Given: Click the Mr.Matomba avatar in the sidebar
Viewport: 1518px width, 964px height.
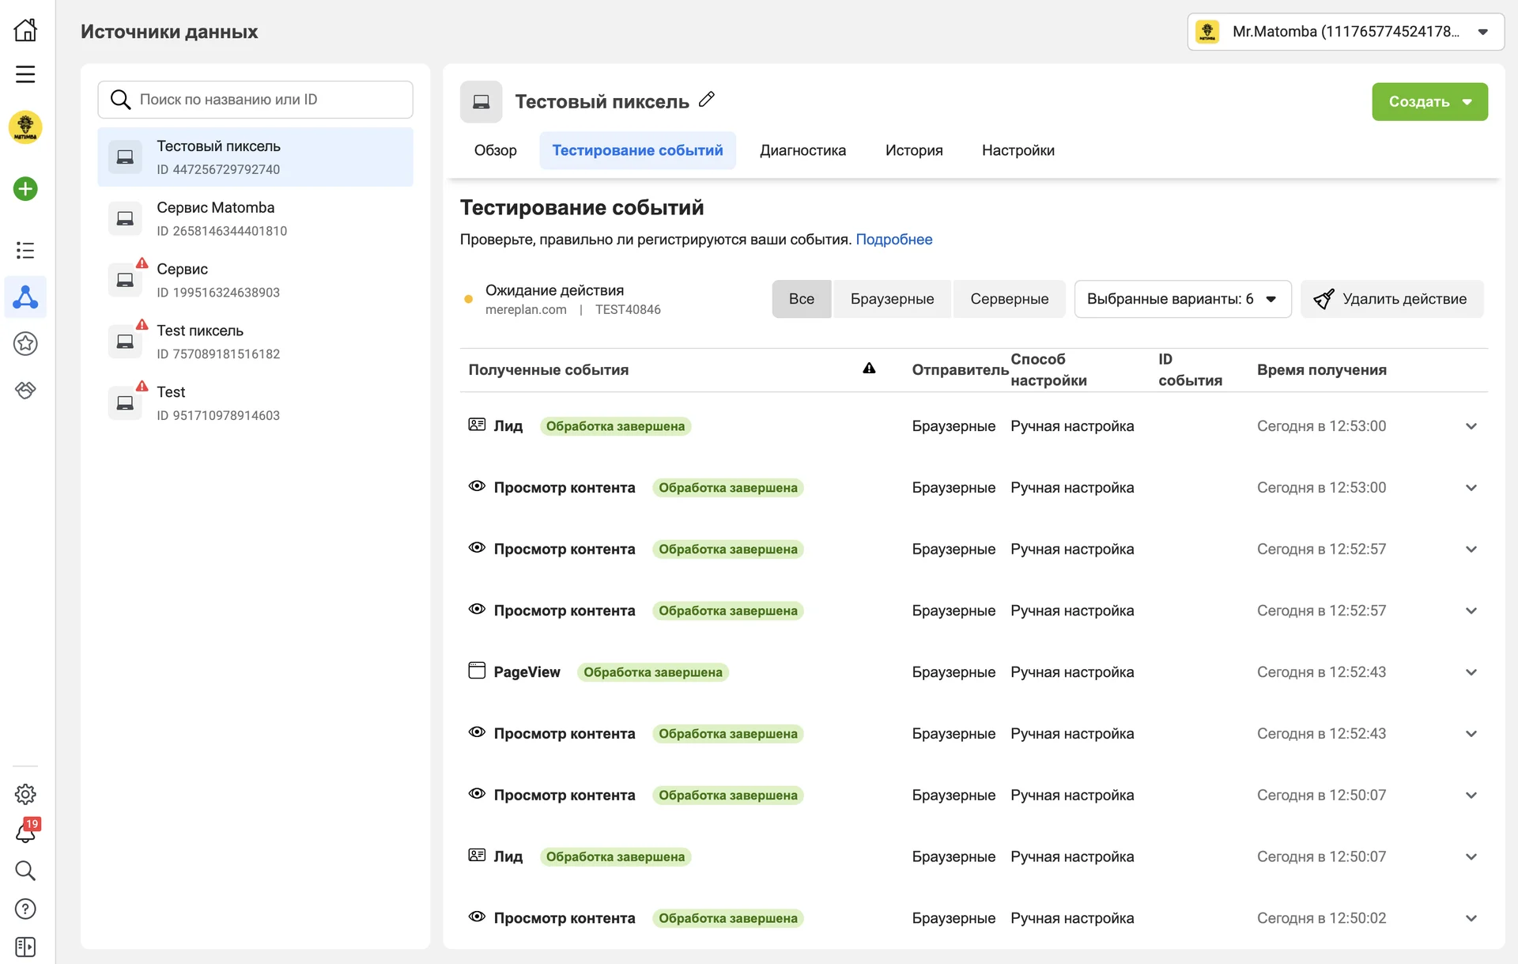Looking at the screenshot, I should (25, 127).
